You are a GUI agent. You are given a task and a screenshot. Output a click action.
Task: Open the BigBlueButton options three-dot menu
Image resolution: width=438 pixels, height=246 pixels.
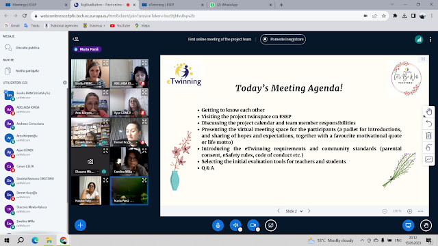click(x=430, y=40)
